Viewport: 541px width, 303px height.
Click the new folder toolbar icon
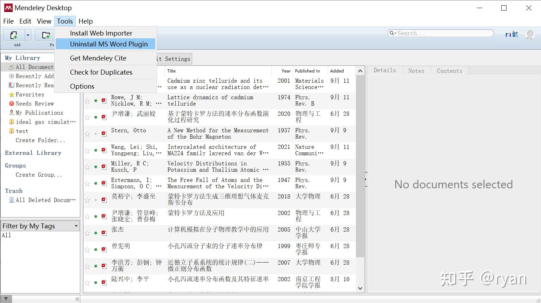pos(46,35)
